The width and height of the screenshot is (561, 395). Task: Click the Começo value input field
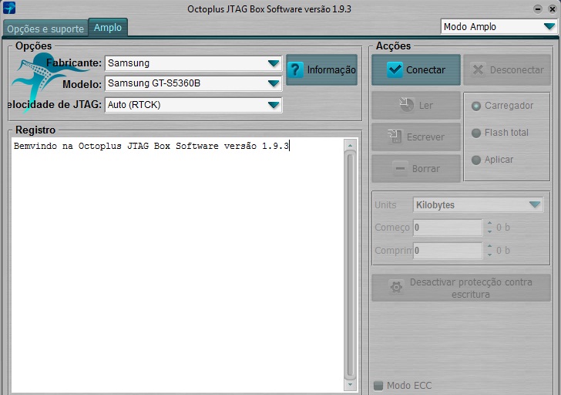click(447, 228)
